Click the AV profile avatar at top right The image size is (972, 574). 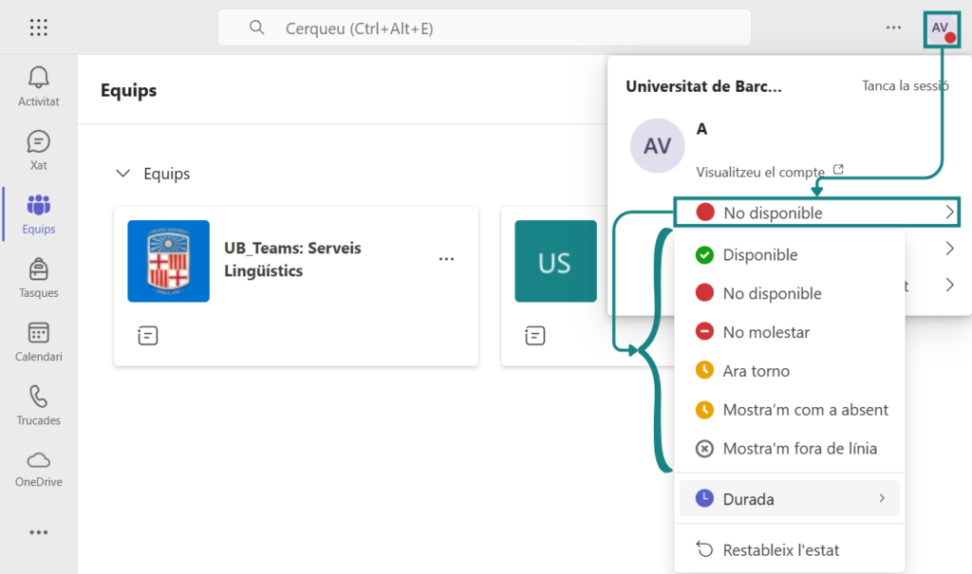pos(942,28)
